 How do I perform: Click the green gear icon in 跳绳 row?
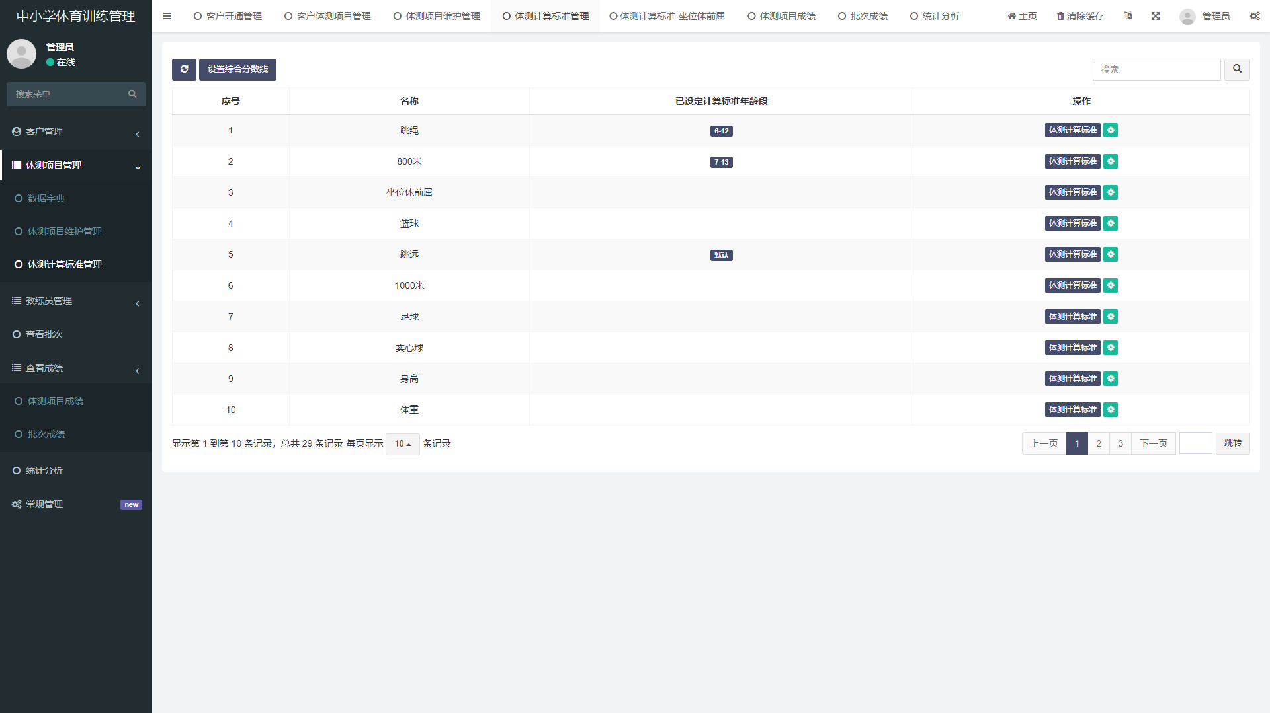point(1111,131)
